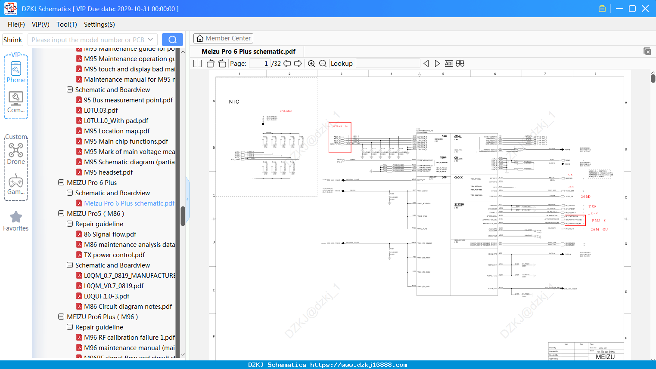Collapse the MEIZU Pro5 ( M86 ) node
656x369 pixels.
pos(61,213)
